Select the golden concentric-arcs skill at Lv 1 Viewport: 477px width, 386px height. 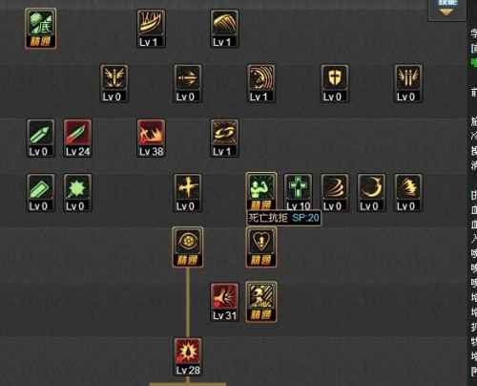click(261, 83)
